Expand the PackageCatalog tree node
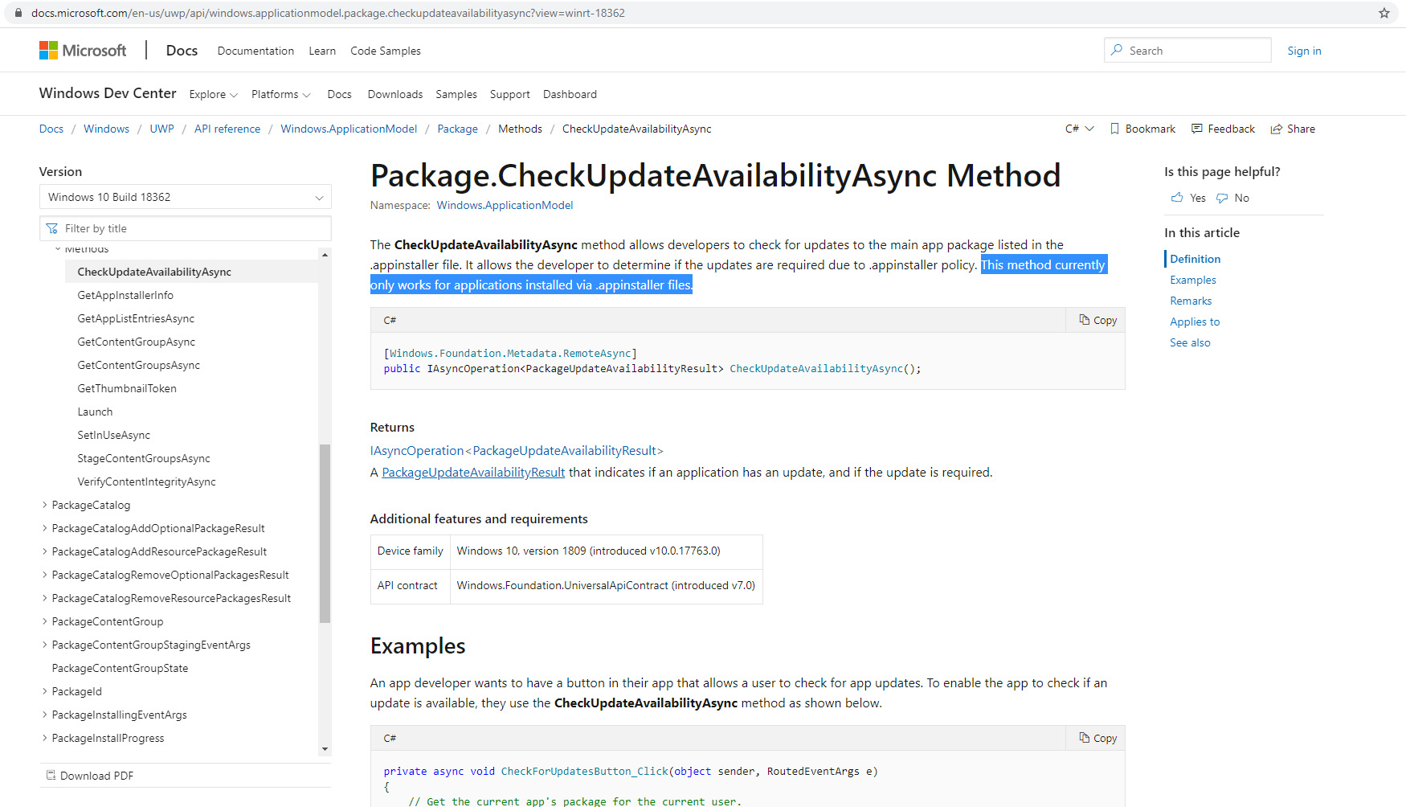 [x=44, y=505]
